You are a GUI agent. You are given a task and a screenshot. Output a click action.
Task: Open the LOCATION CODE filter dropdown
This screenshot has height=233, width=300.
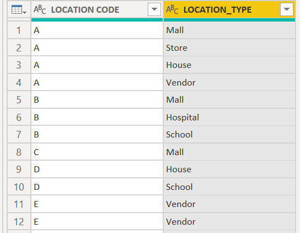tap(154, 9)
